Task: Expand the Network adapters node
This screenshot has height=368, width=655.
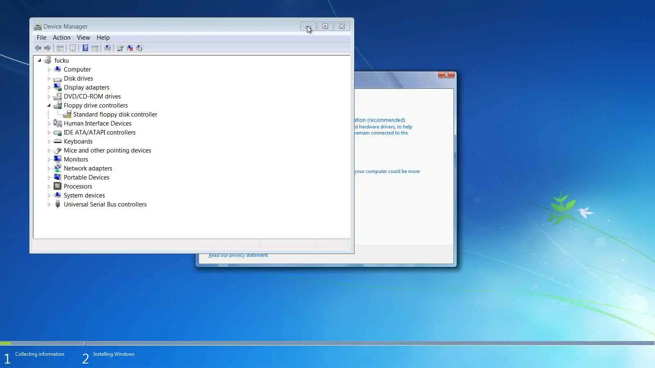Action: point(49,168)
